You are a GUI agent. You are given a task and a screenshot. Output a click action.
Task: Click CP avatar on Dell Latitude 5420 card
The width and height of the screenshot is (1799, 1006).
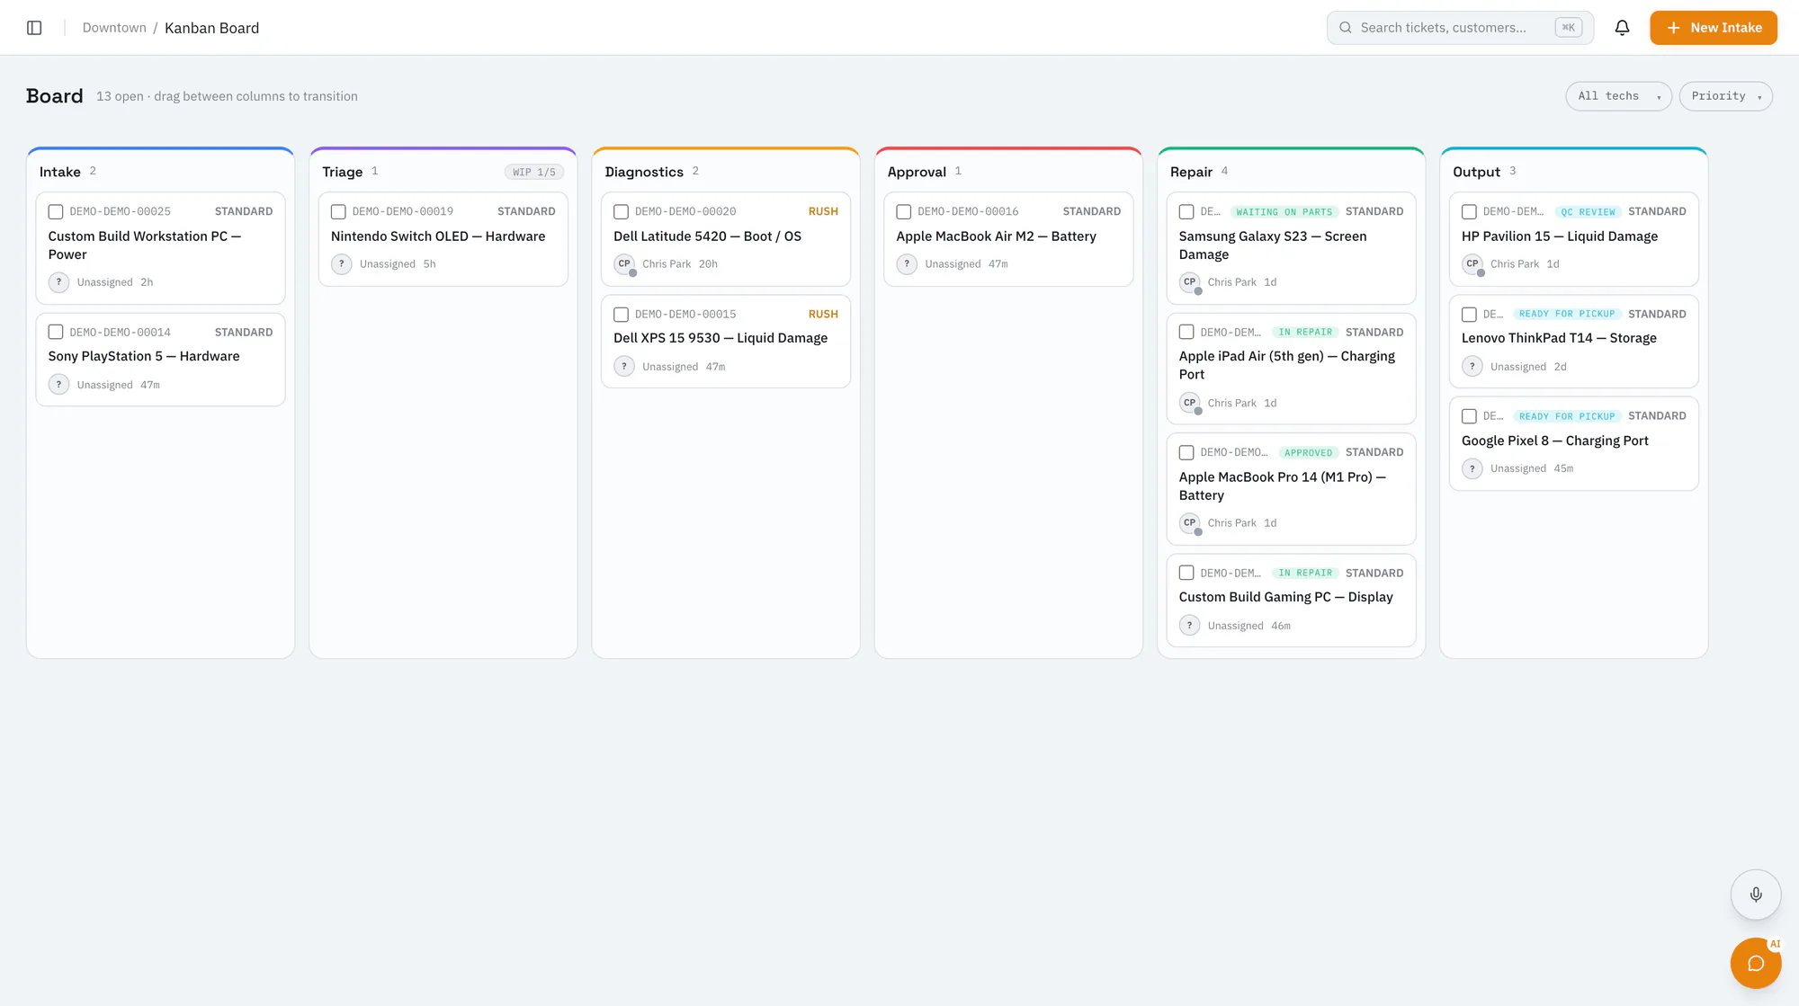624,264
